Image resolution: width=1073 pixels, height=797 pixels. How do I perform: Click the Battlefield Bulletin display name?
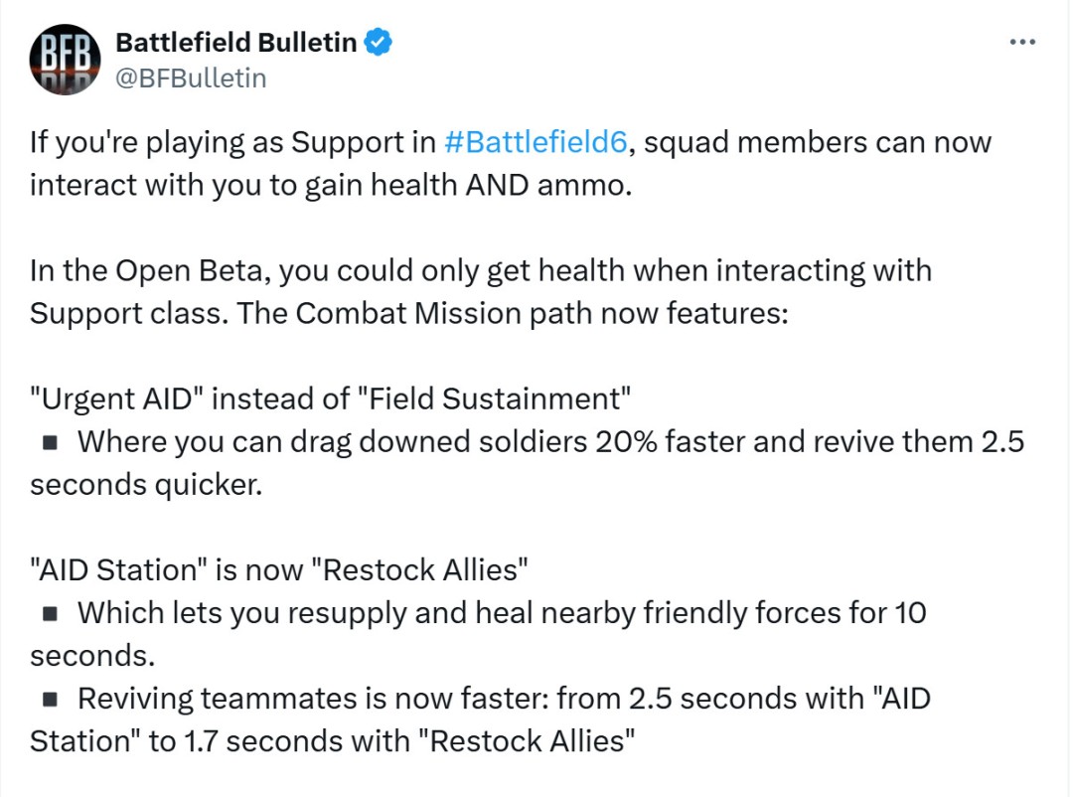[x=235, y=43]
